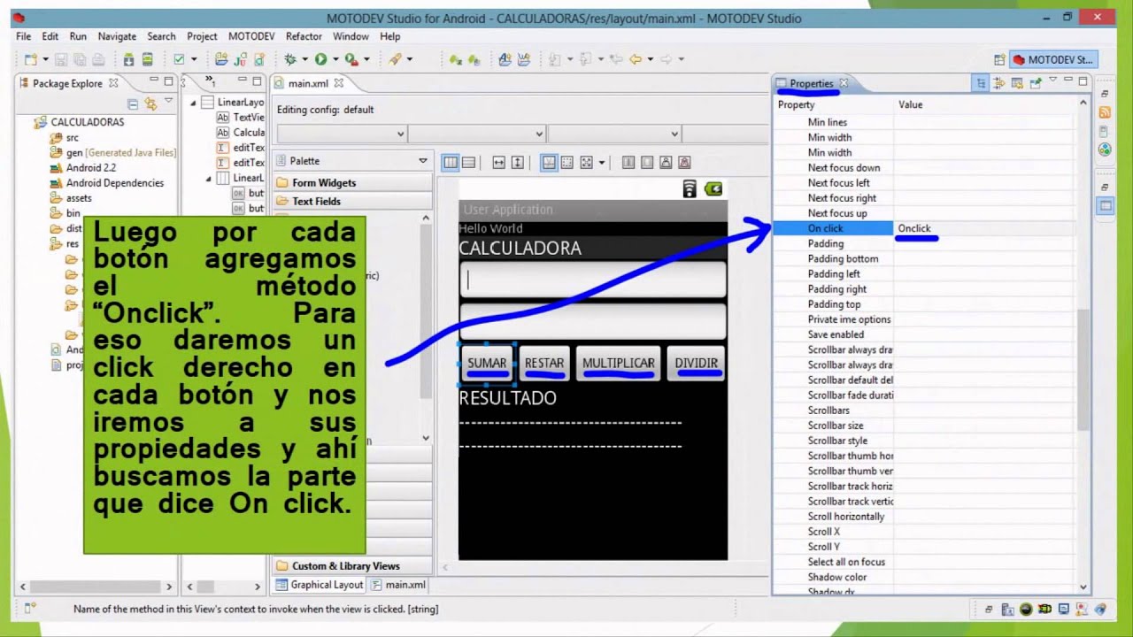Click the horizontal fill-width arrows icon in layout toolbar

pos(499,162)
